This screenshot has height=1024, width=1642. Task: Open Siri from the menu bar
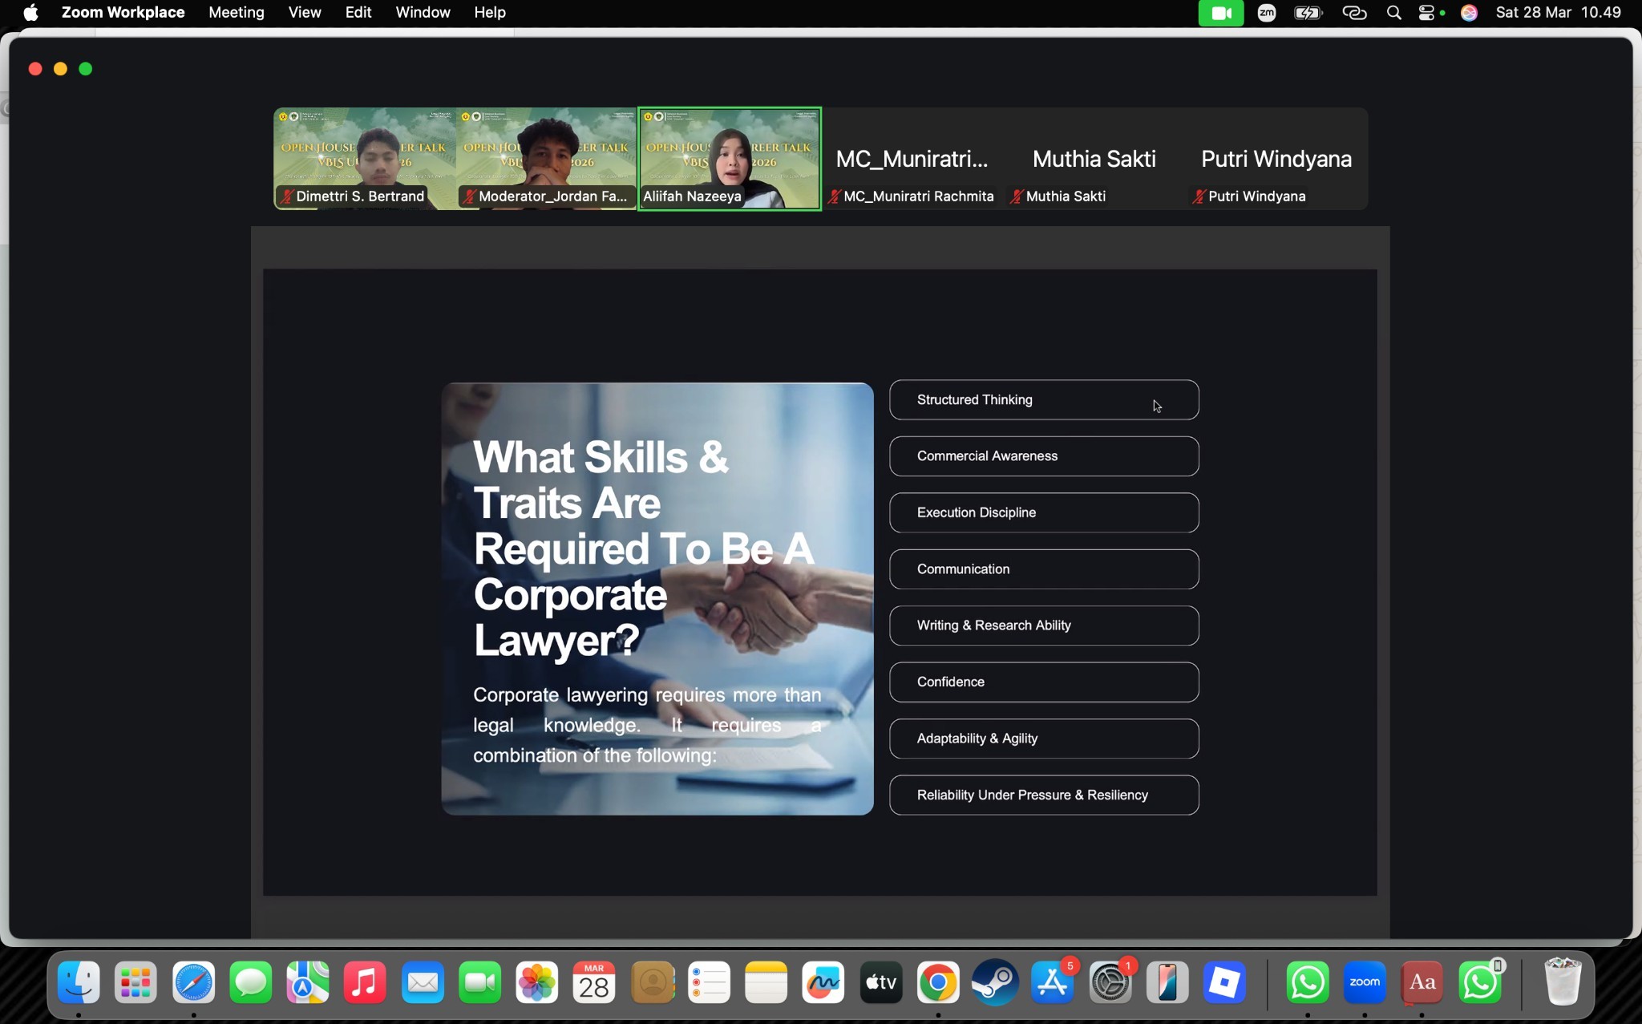pos(1469,13)
